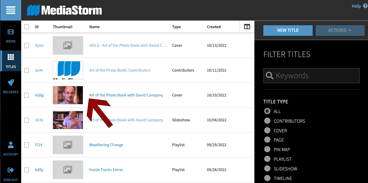Image resolution: width=368 pixels, height=183 pixels.
Task: Open the Media section film icon
Action: 11,32
